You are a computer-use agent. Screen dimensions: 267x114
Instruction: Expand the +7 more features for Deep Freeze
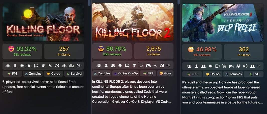258,66
